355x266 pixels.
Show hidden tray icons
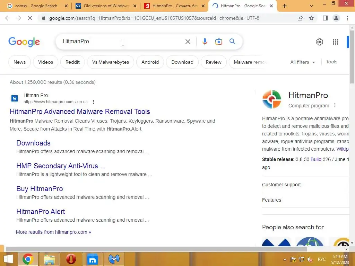coord(285,259)
